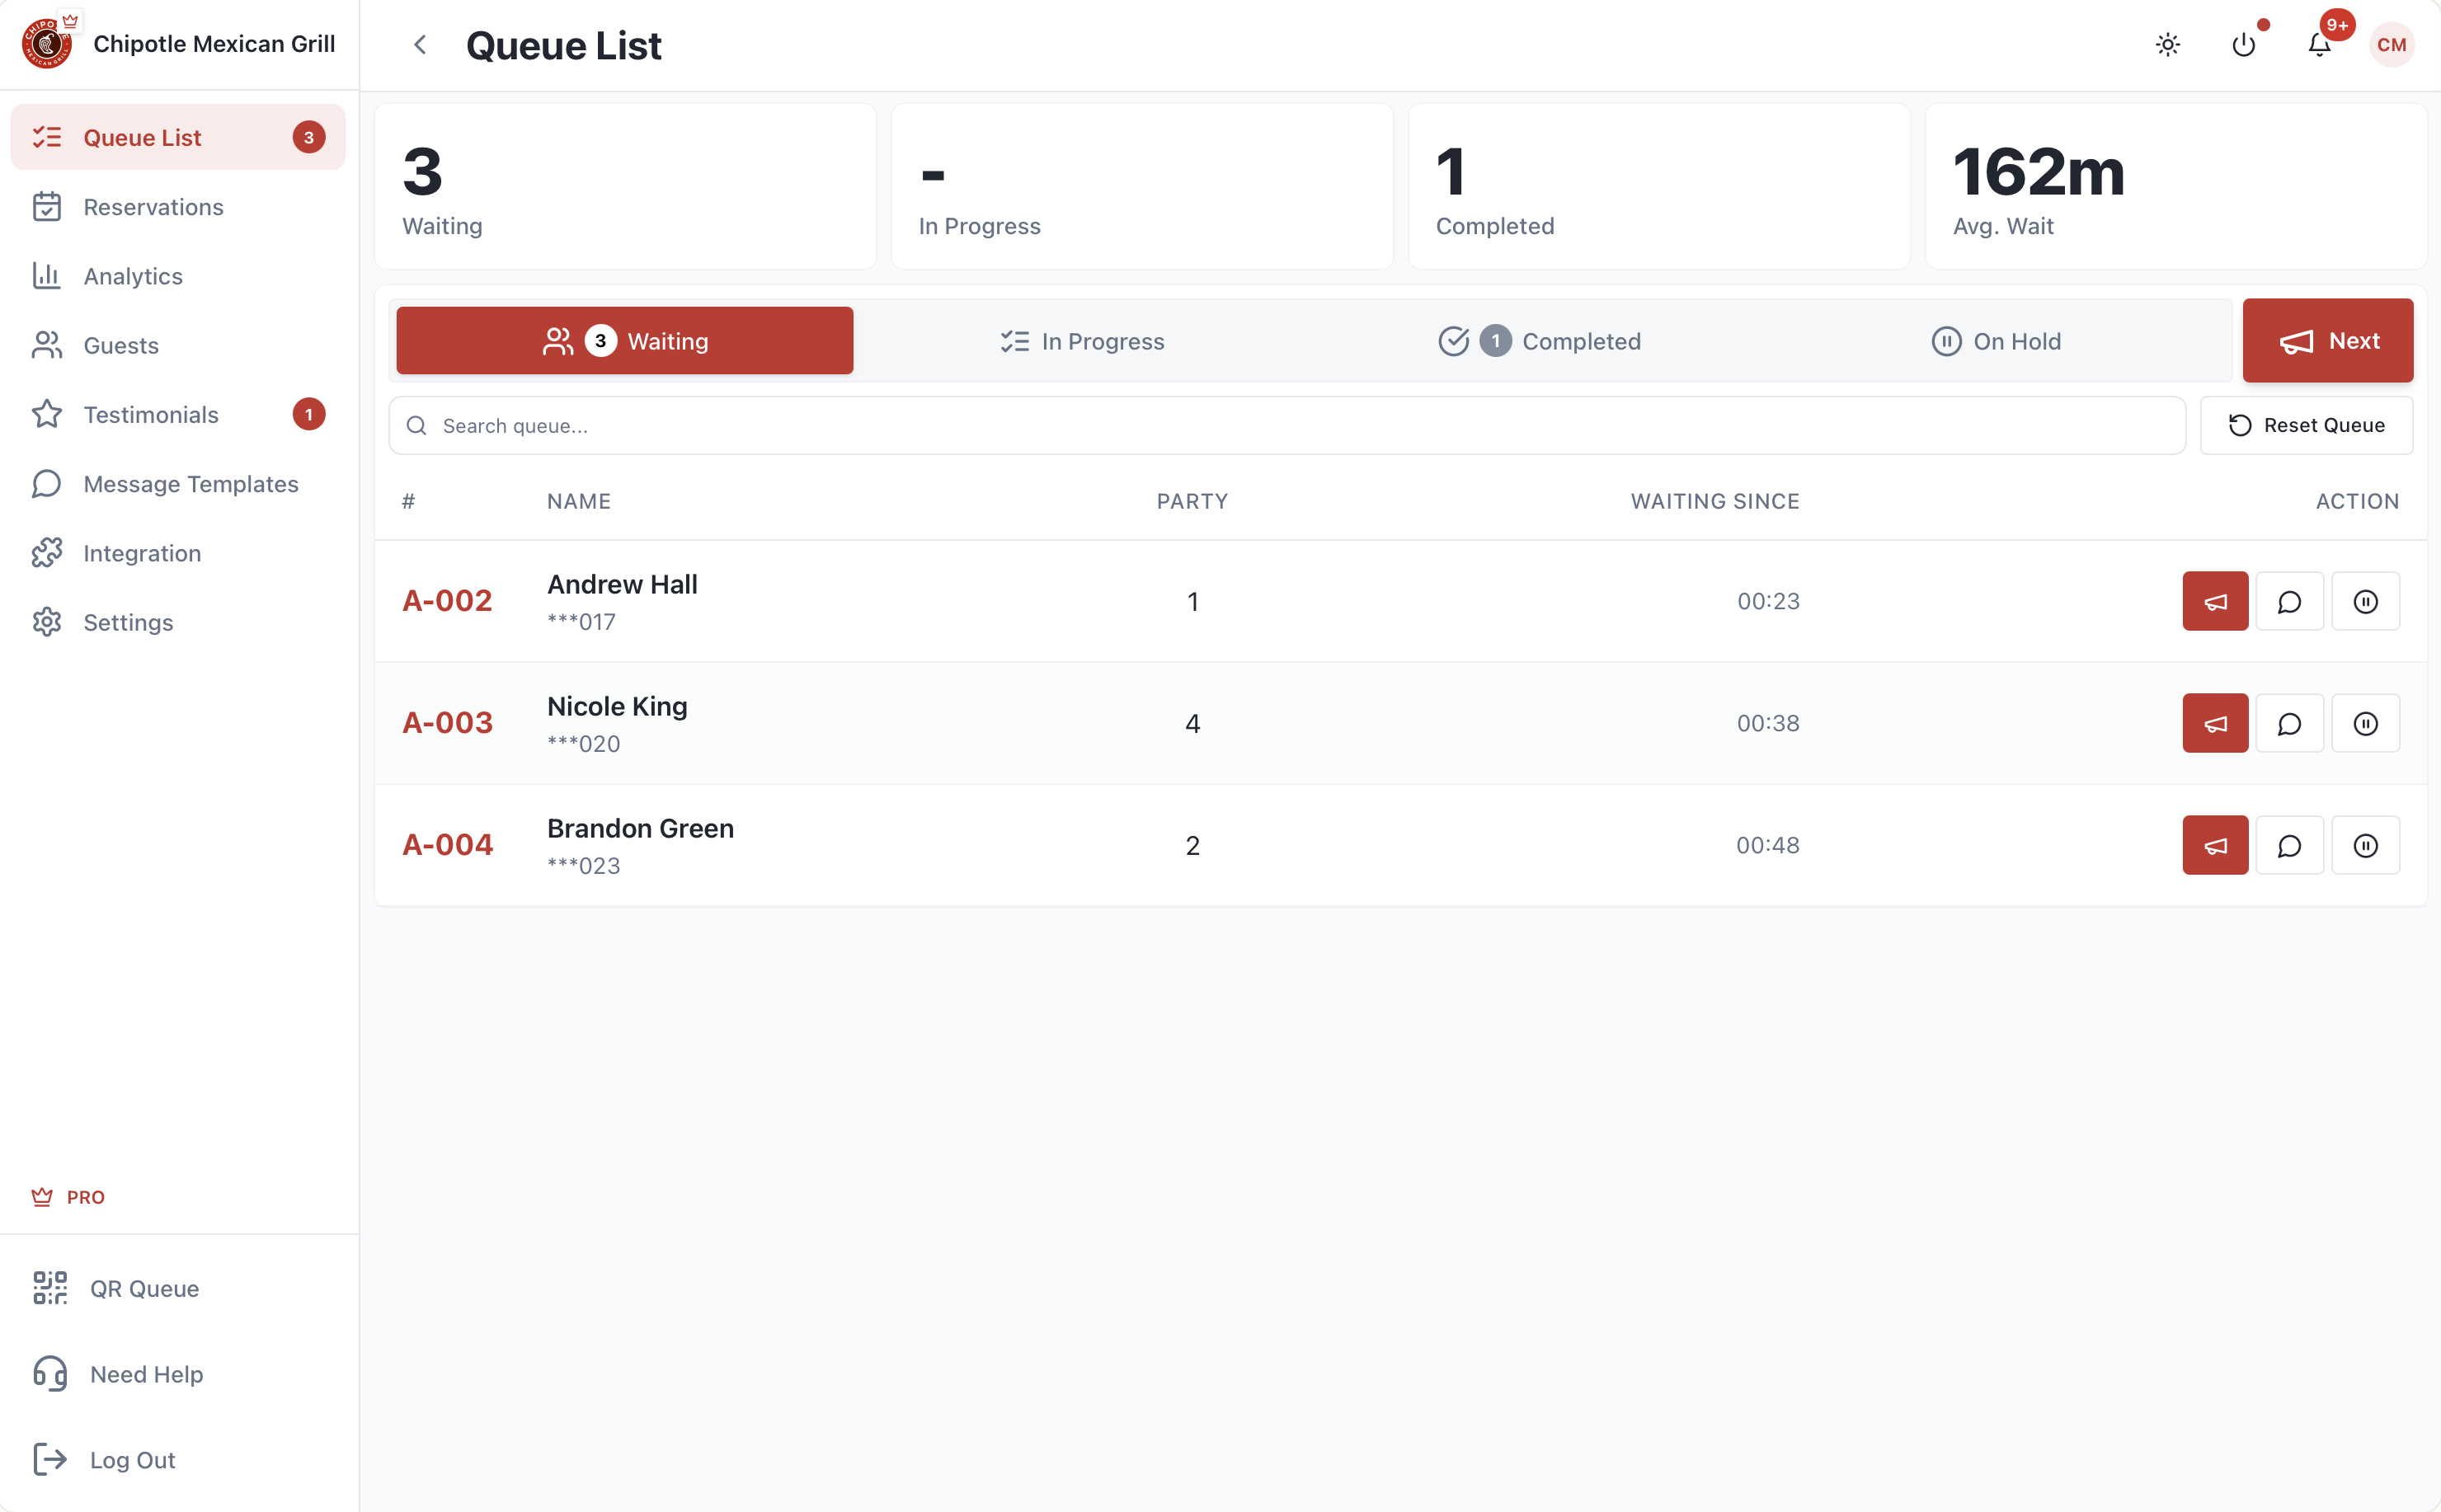Viewport: 2441px width, 1512px height.
Task: Open the Completed tab
Action: tap(1539, 341)
